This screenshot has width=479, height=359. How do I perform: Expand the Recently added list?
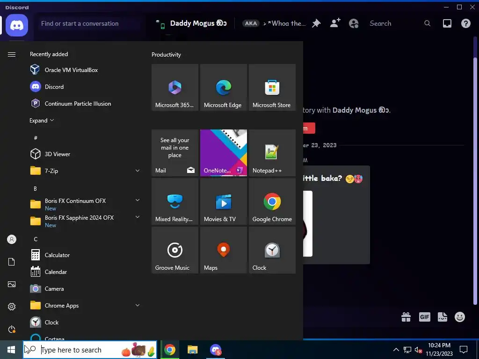[42, 120]
